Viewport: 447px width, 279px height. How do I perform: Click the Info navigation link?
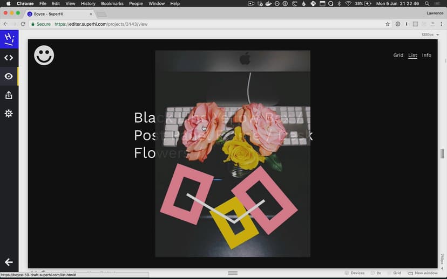point(426,55)
